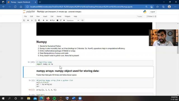Open Windows Start menu
Viewport: 179px width, 101px height.
click(x=3, y=98)
